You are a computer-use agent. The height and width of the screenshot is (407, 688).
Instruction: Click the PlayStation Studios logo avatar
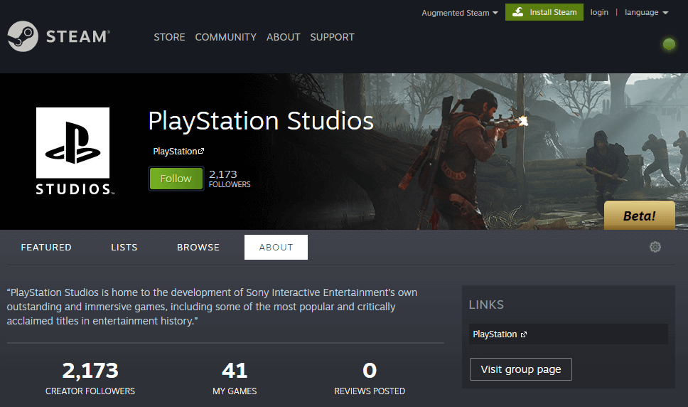[x=72, y=152]
